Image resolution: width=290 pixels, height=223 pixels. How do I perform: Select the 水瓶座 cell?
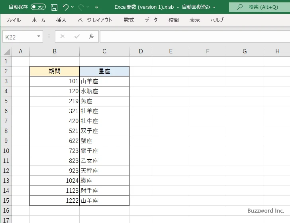coord(104,91)
